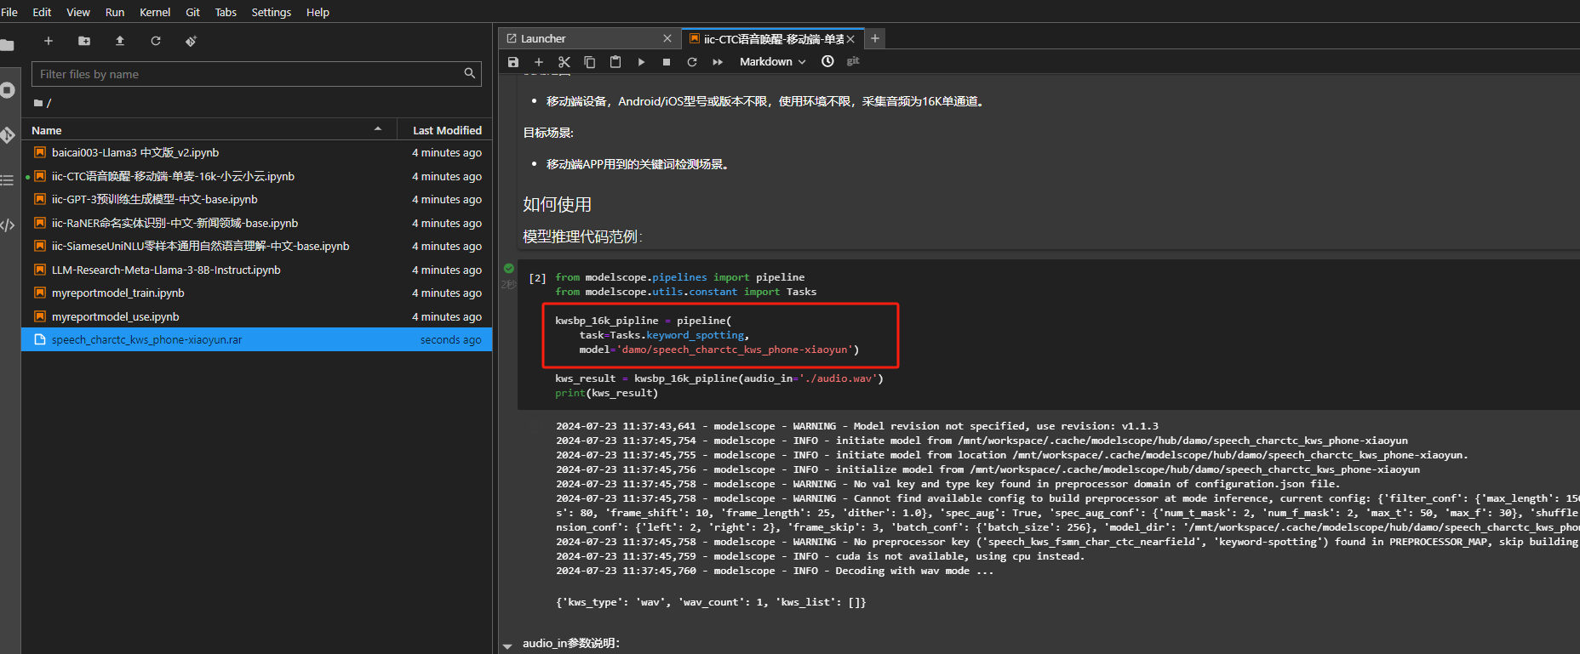
Task: Insert a cell below with plus icon
Action: [538, 61]
